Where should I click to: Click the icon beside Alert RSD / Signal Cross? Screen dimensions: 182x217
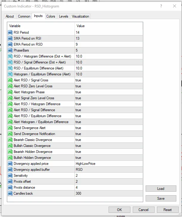(x=10, y=80)
